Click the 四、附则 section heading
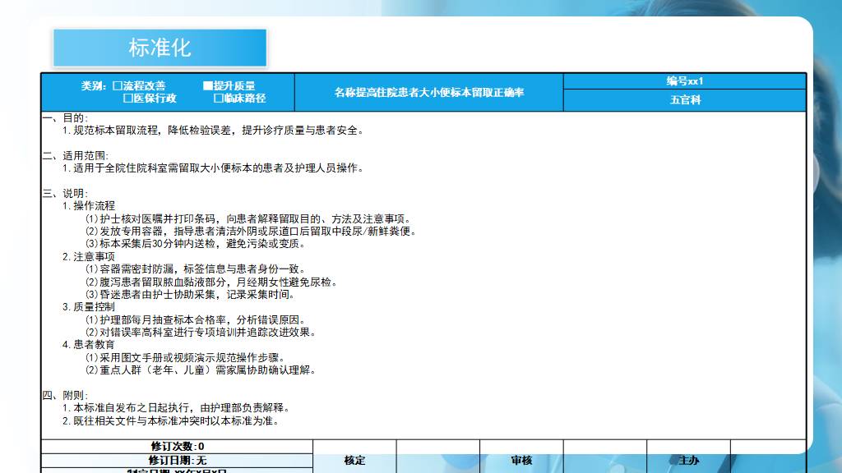 click(65, 396)
